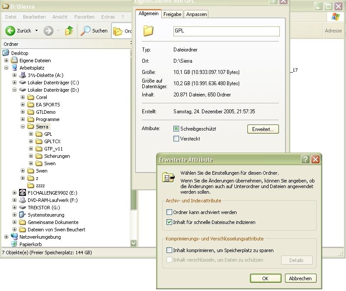Expand the EA SPORTS folder node
The width and height of the screenshot is (346, 291).
pyautogui.click(x=22, y=105)
